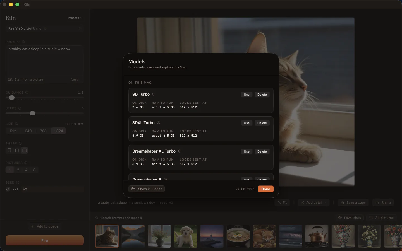Adjust the Guidance slider handle
402x251 pixels.
point(12,98)
